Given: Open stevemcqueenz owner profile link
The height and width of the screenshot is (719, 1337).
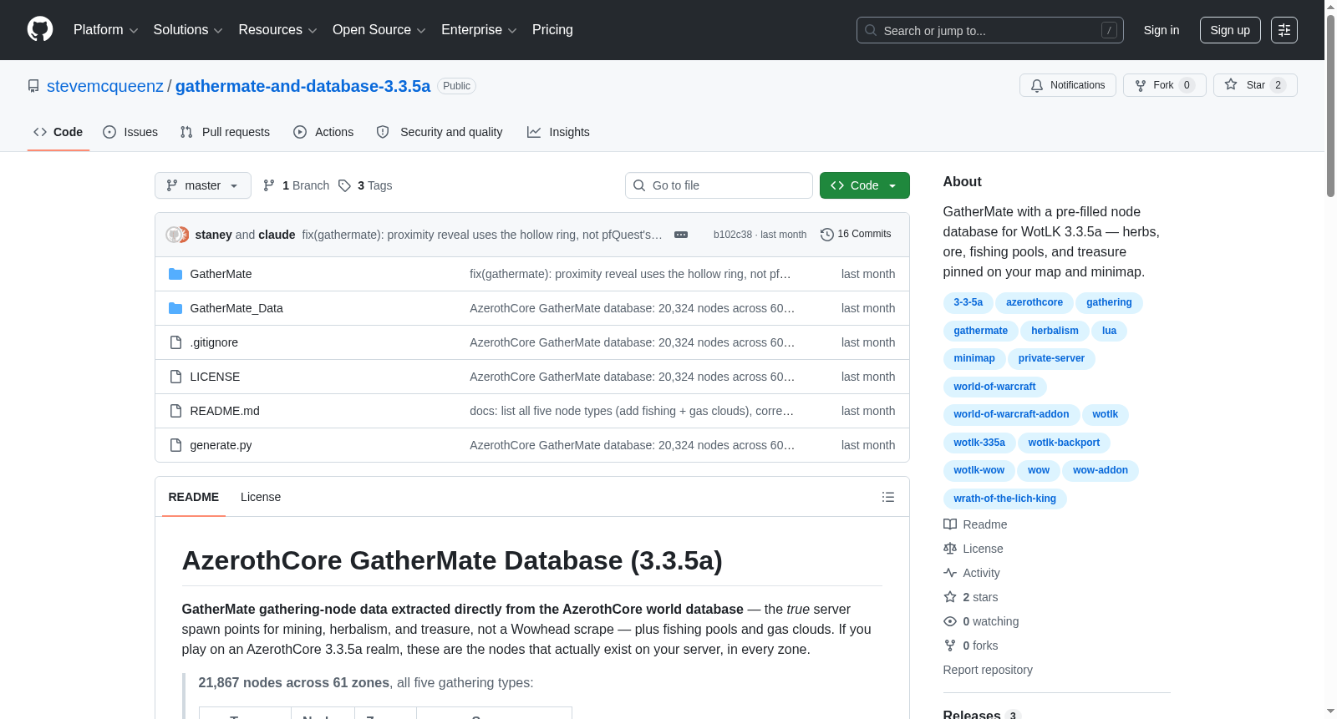Looking at the screenshot, I should click(x=105, y=86).
